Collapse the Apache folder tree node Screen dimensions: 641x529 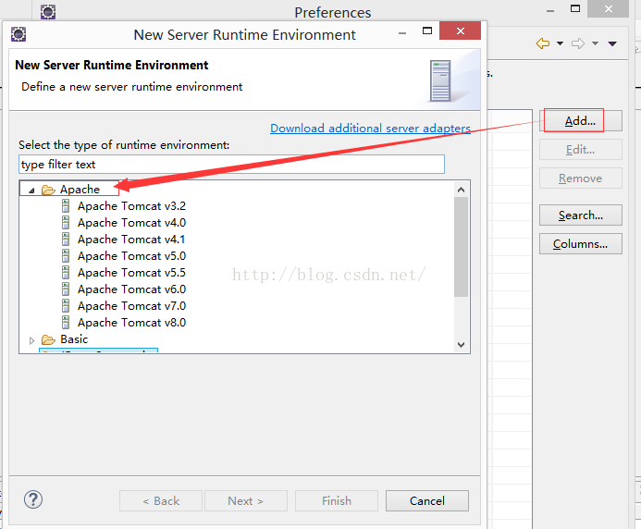(31, 191)
